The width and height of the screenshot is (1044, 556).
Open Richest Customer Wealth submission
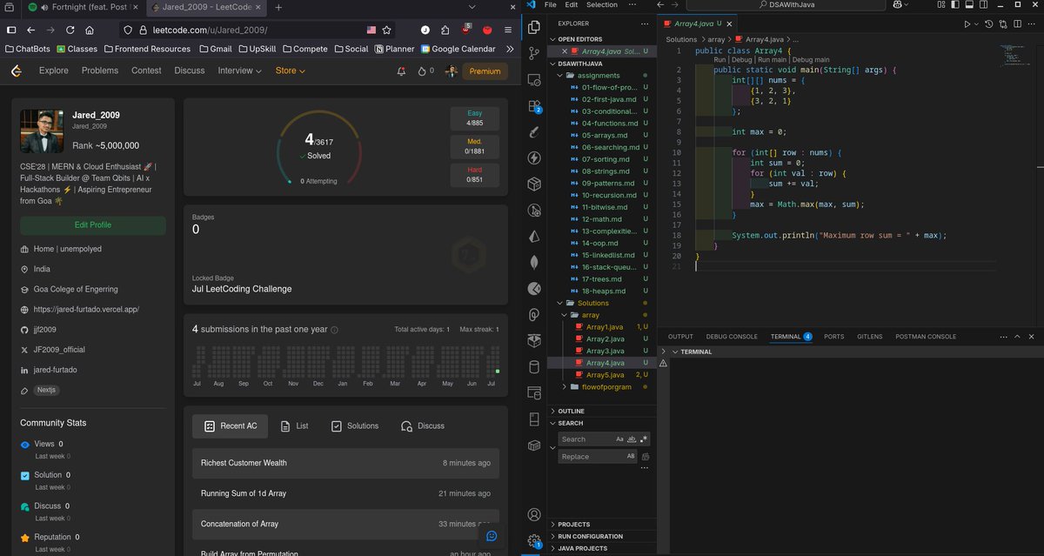click(345, 463)
